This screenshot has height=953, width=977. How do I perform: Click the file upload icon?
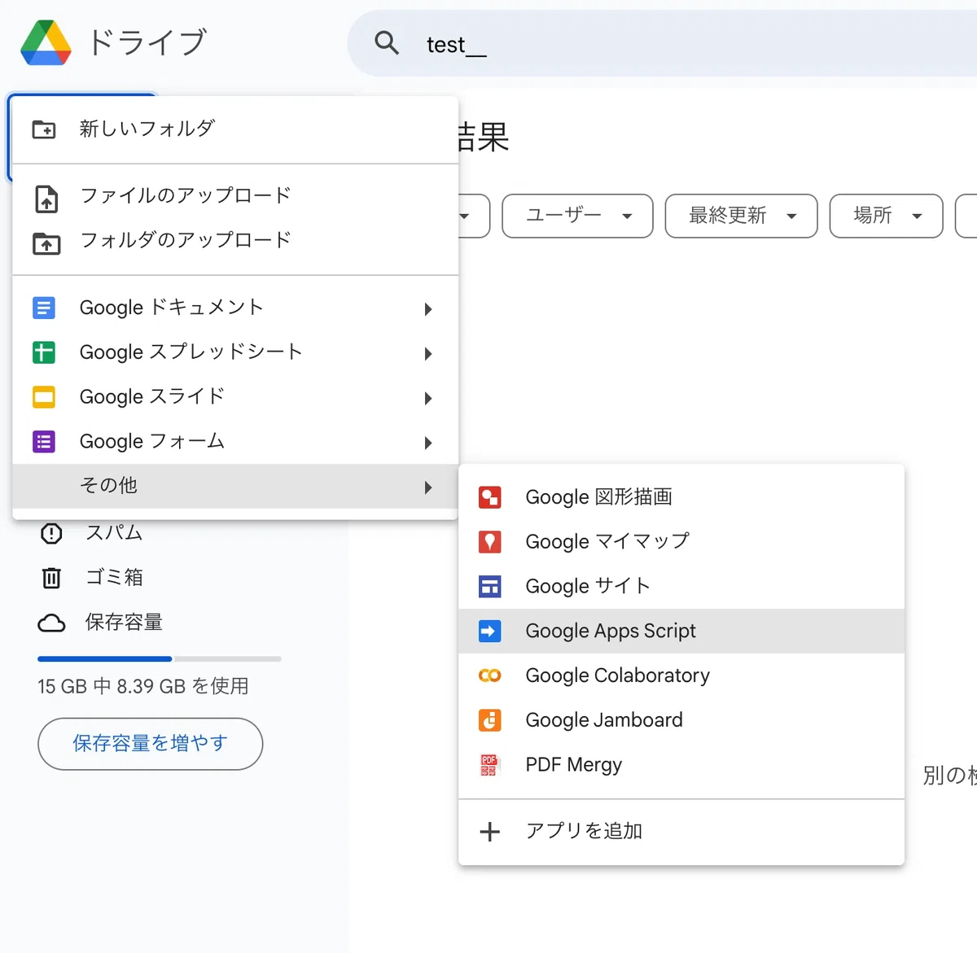coord(46,199)
